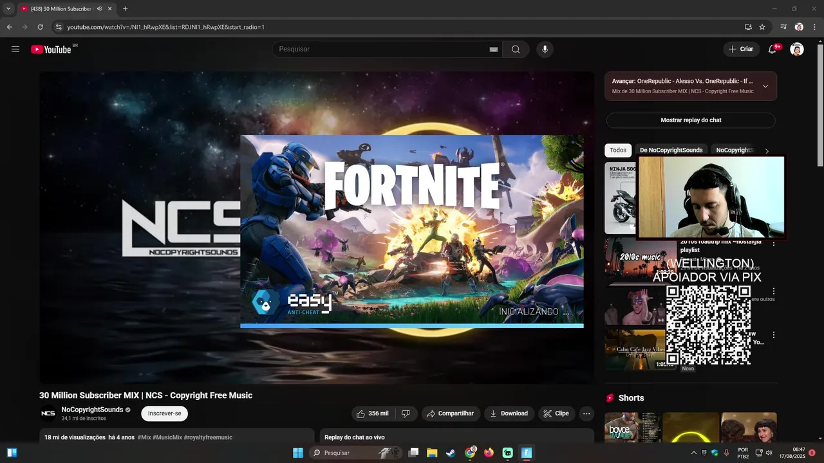Click the #Mix hashtag link
824x463 pixels.
coord(144,437)
